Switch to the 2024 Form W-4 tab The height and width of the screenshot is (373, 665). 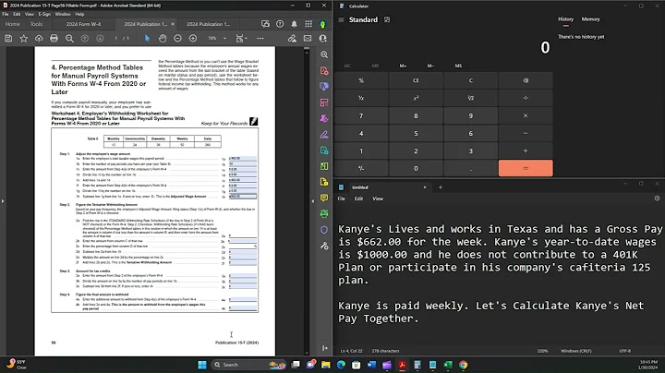pyautogui.click(x=83, y=24)
